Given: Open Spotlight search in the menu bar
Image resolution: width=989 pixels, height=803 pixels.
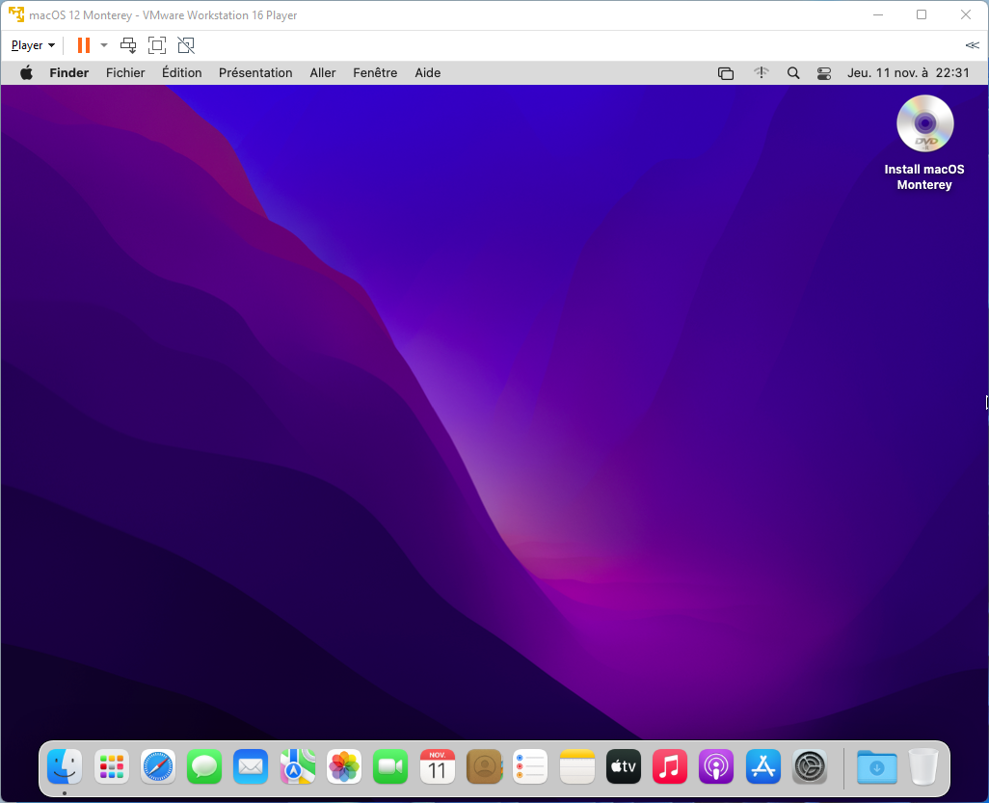Looking at the screenshot, I should pyautogui.click(x=792, y=72).
